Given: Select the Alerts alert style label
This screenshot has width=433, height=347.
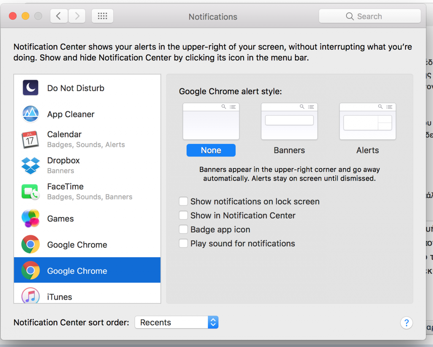Looking at the screenshot, I should (x=368, y=150).
